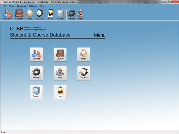Maximize the application window
The image size is (179, 134).
click(168, 1)
